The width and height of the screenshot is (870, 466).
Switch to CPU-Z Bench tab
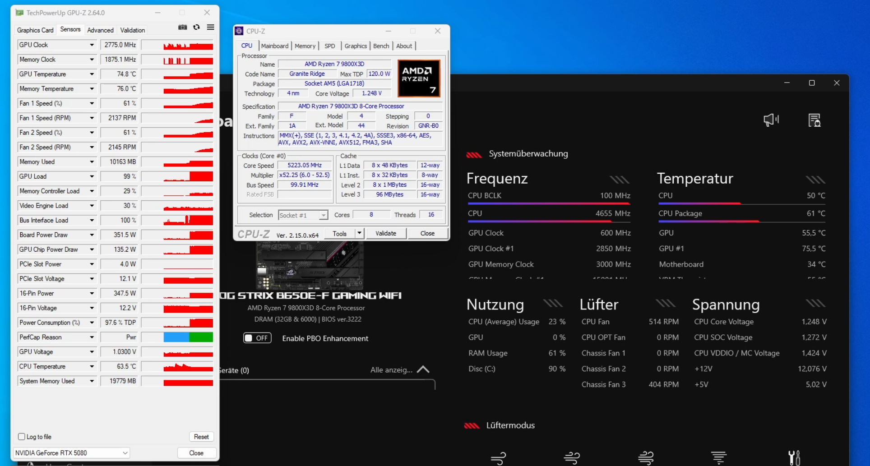(381, 46)
